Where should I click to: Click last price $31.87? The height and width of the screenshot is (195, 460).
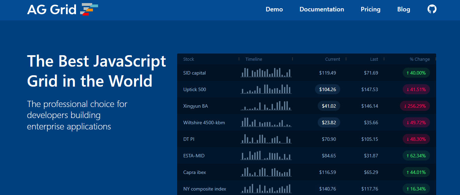(x=371, y=156)
